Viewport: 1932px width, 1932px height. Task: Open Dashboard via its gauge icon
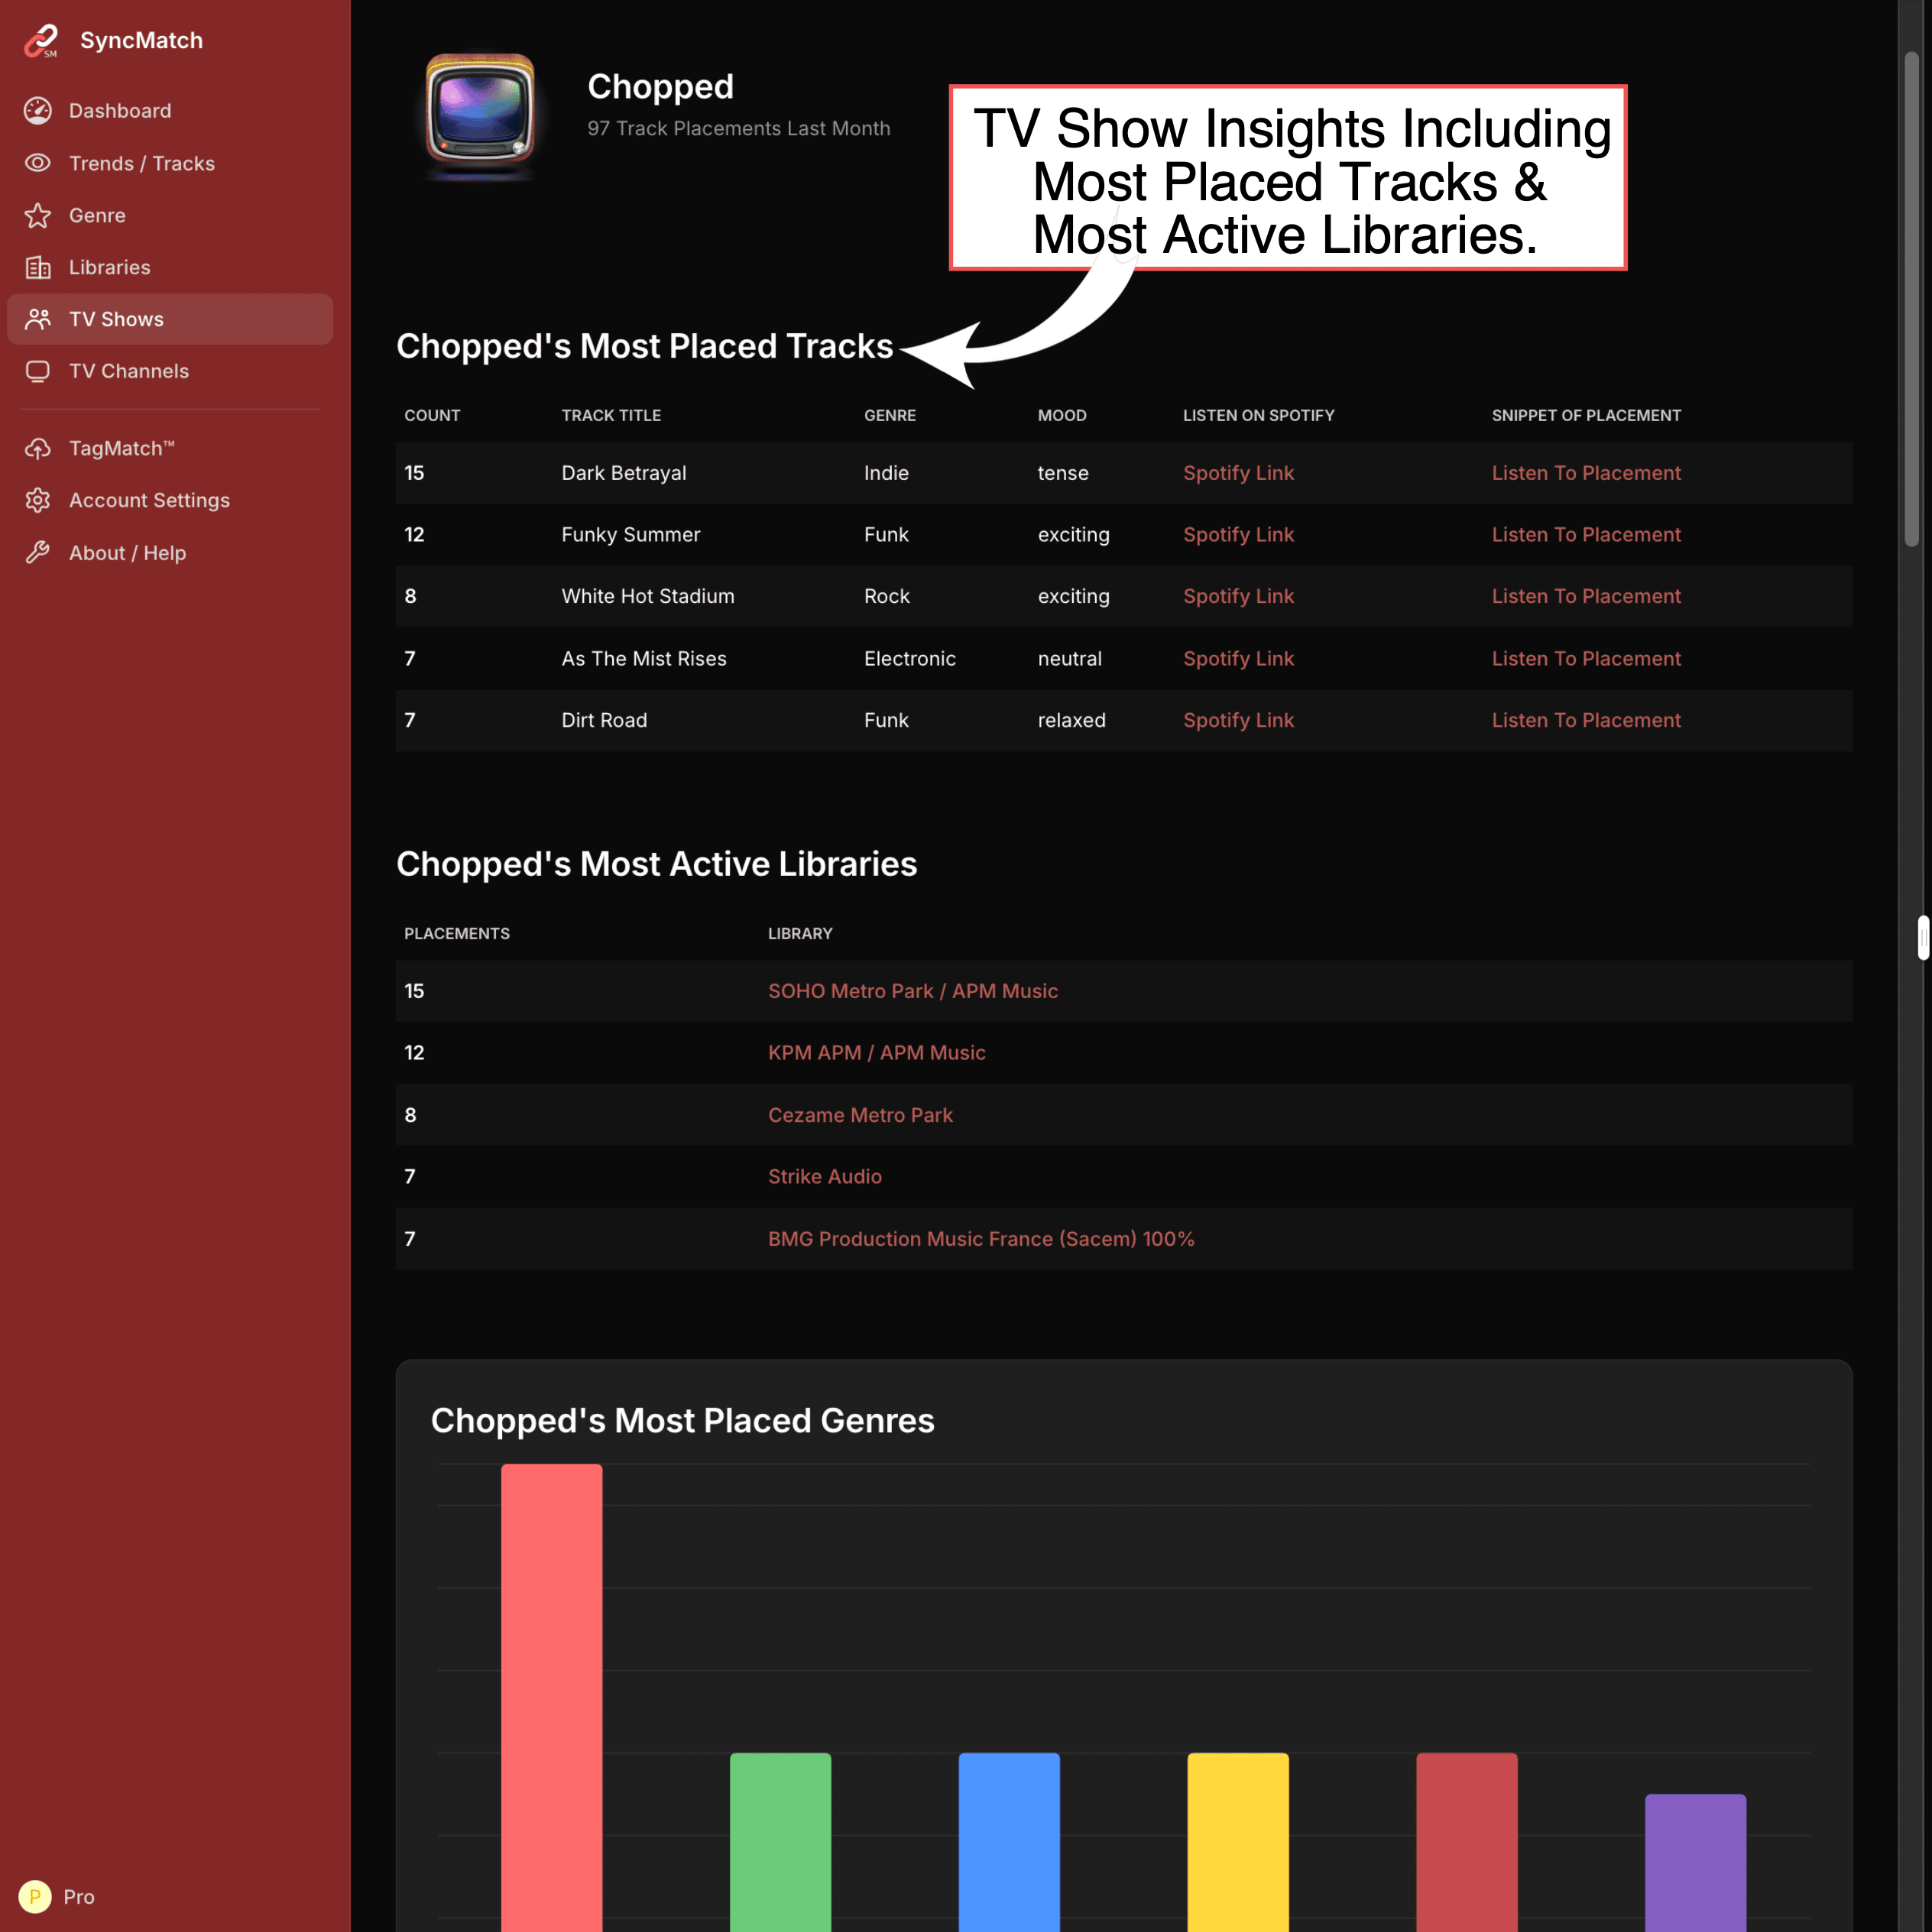pos(38,111)
